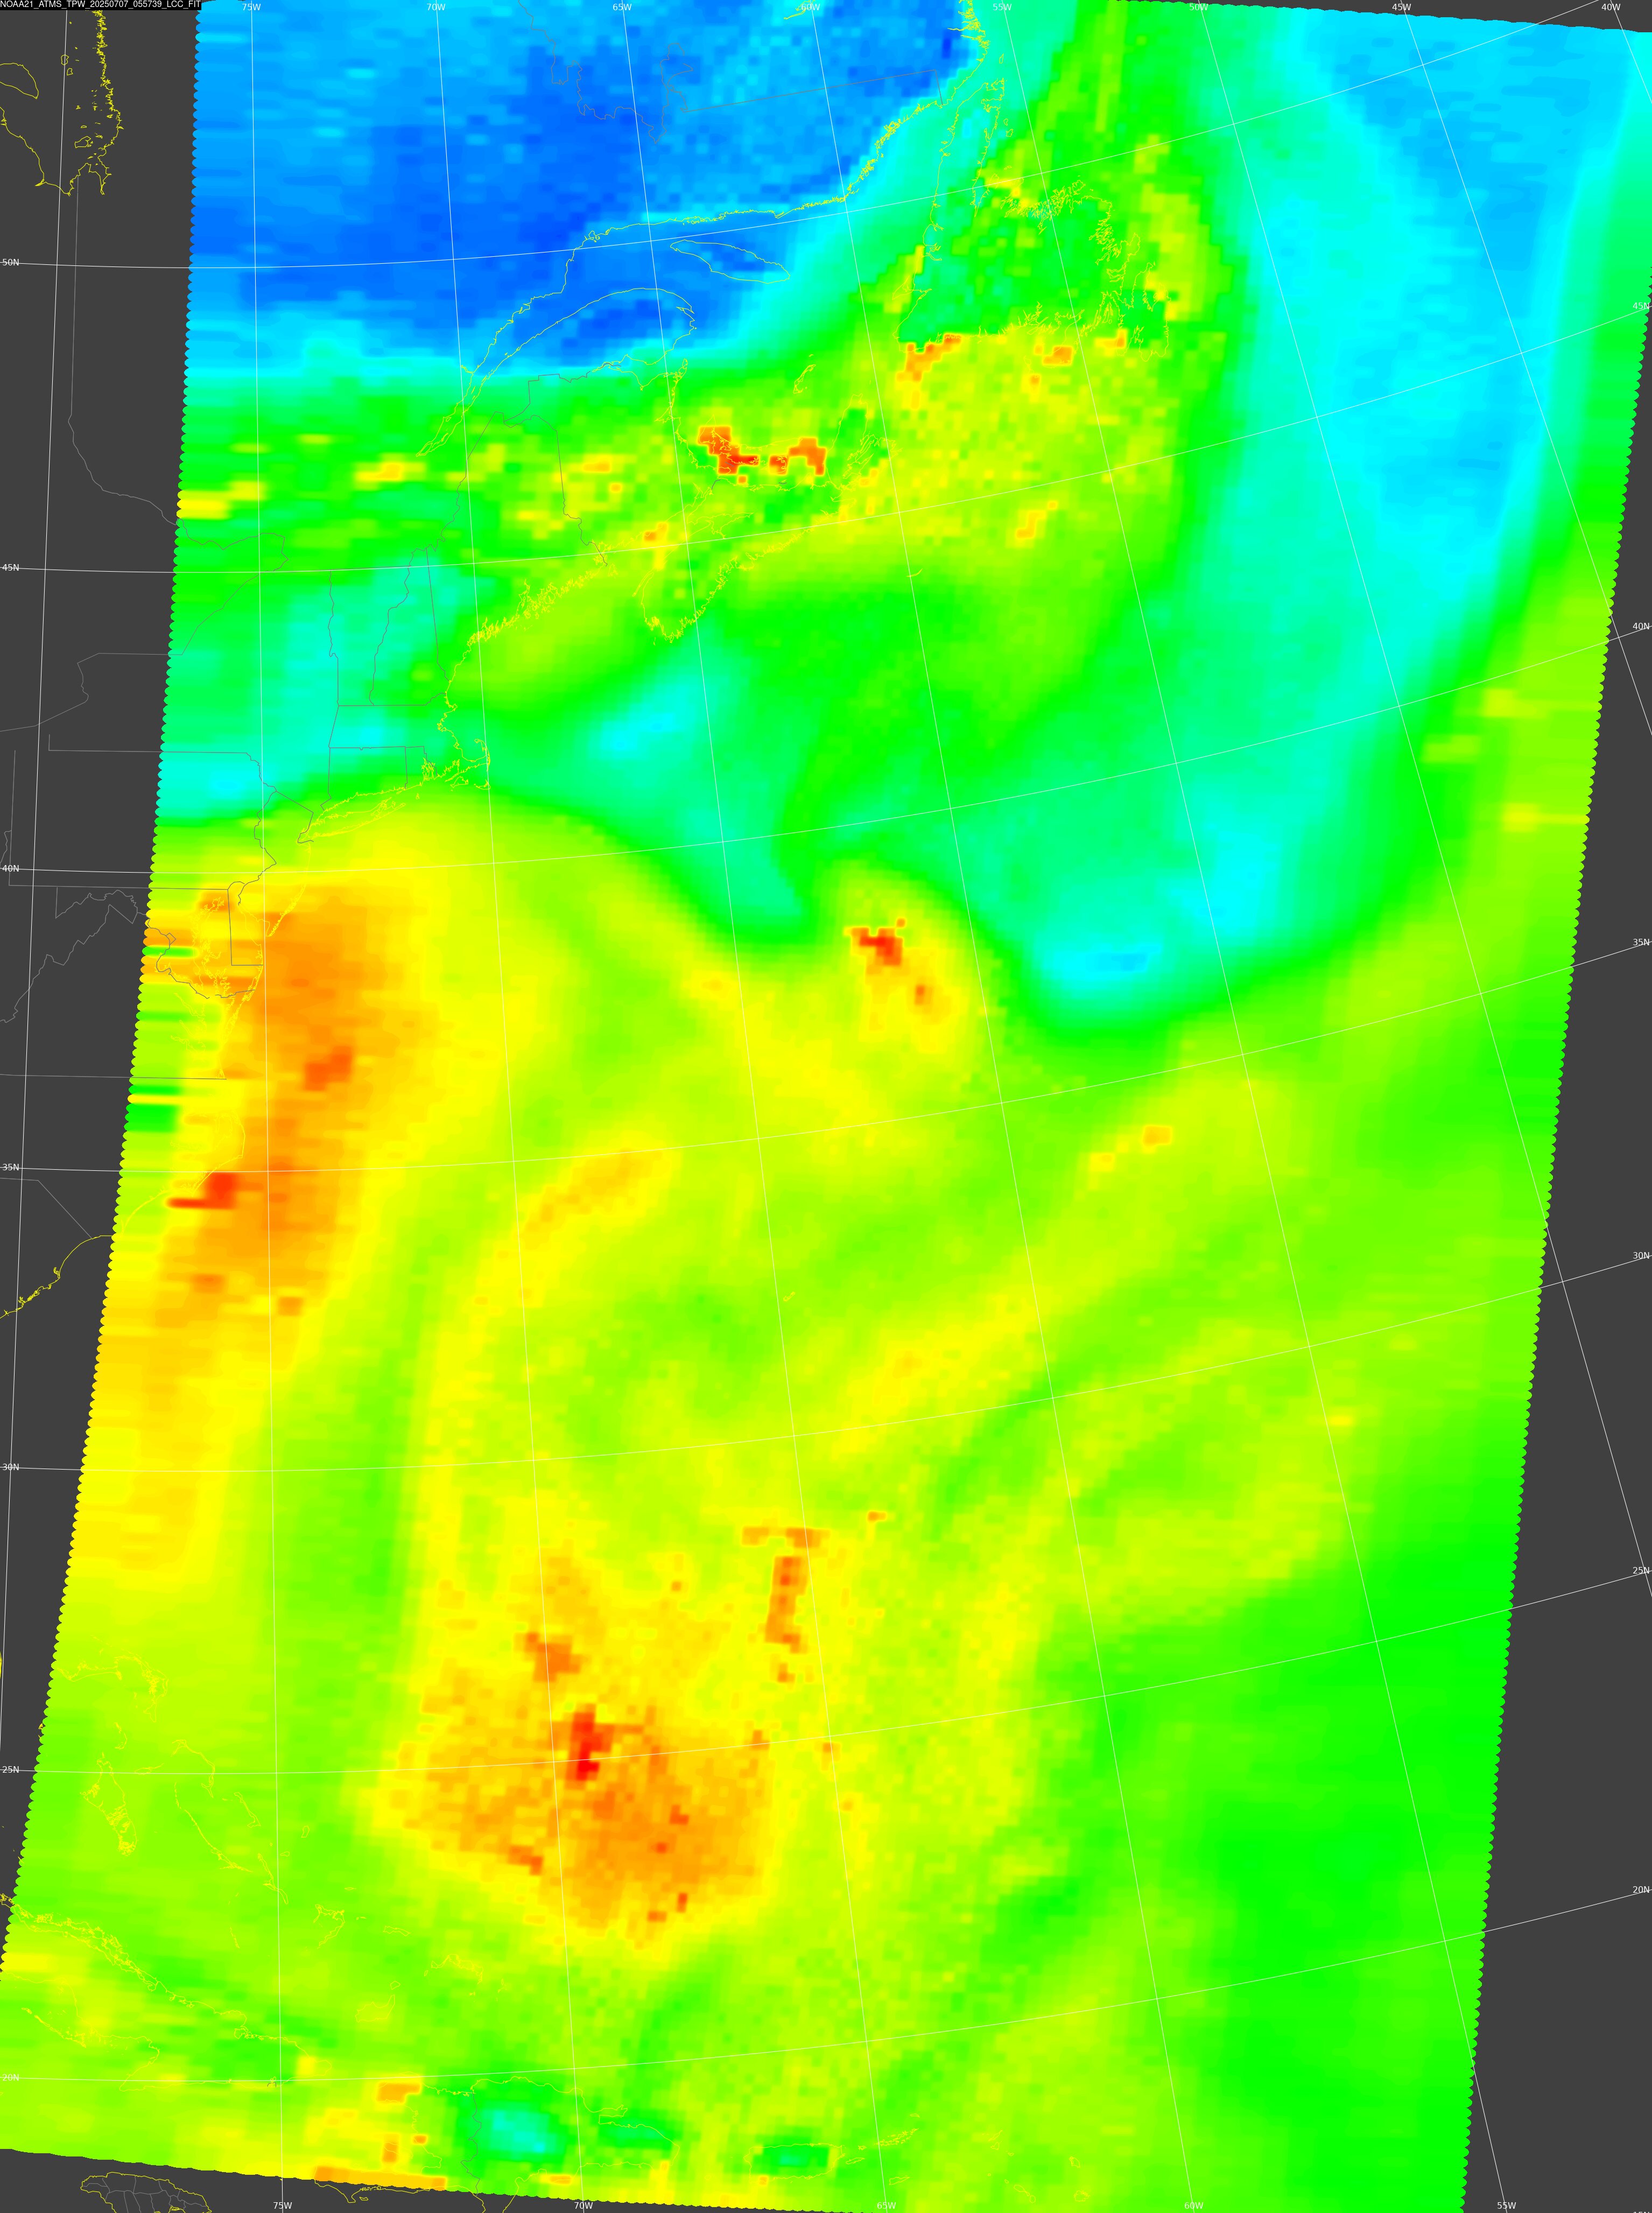Viewport: 1652px width, 2213px height.
Task: Click the NOAA21_ATMS_TPW_20250707_055739_LCC_FIT title label
Action: coord(100,5)
